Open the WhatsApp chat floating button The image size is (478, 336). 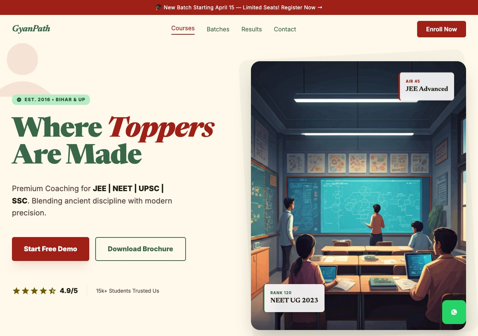point(454,312)
